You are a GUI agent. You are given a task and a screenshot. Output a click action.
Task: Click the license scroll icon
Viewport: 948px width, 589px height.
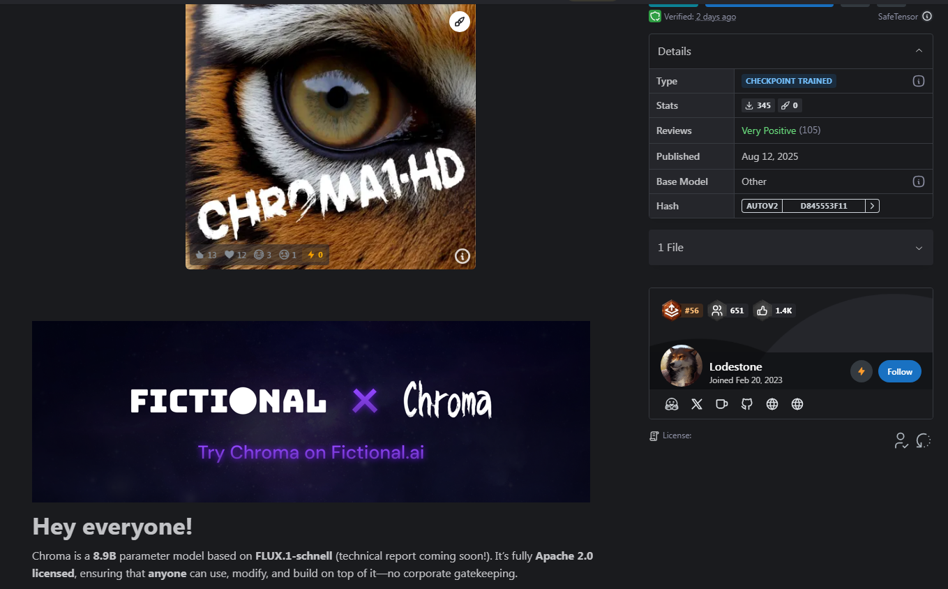(x=654, y=436)
